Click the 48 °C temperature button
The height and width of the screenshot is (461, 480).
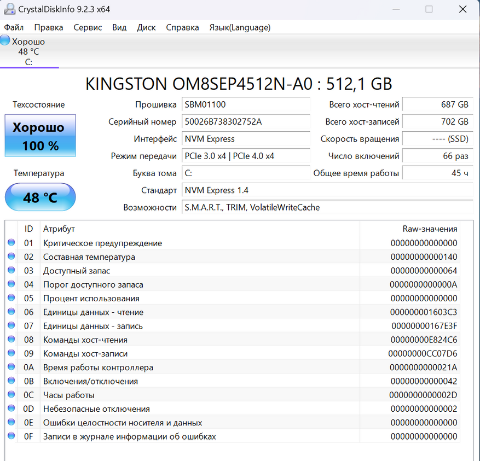(40, 197)
